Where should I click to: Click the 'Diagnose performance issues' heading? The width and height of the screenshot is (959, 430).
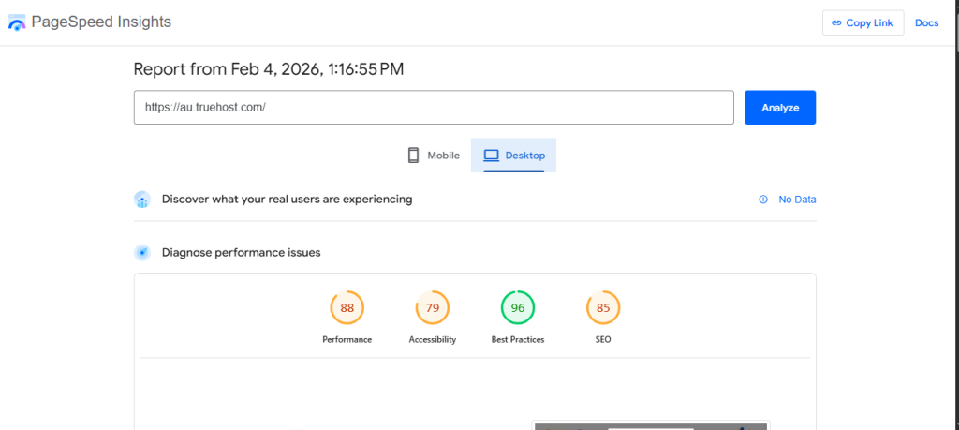pos(241,252)
